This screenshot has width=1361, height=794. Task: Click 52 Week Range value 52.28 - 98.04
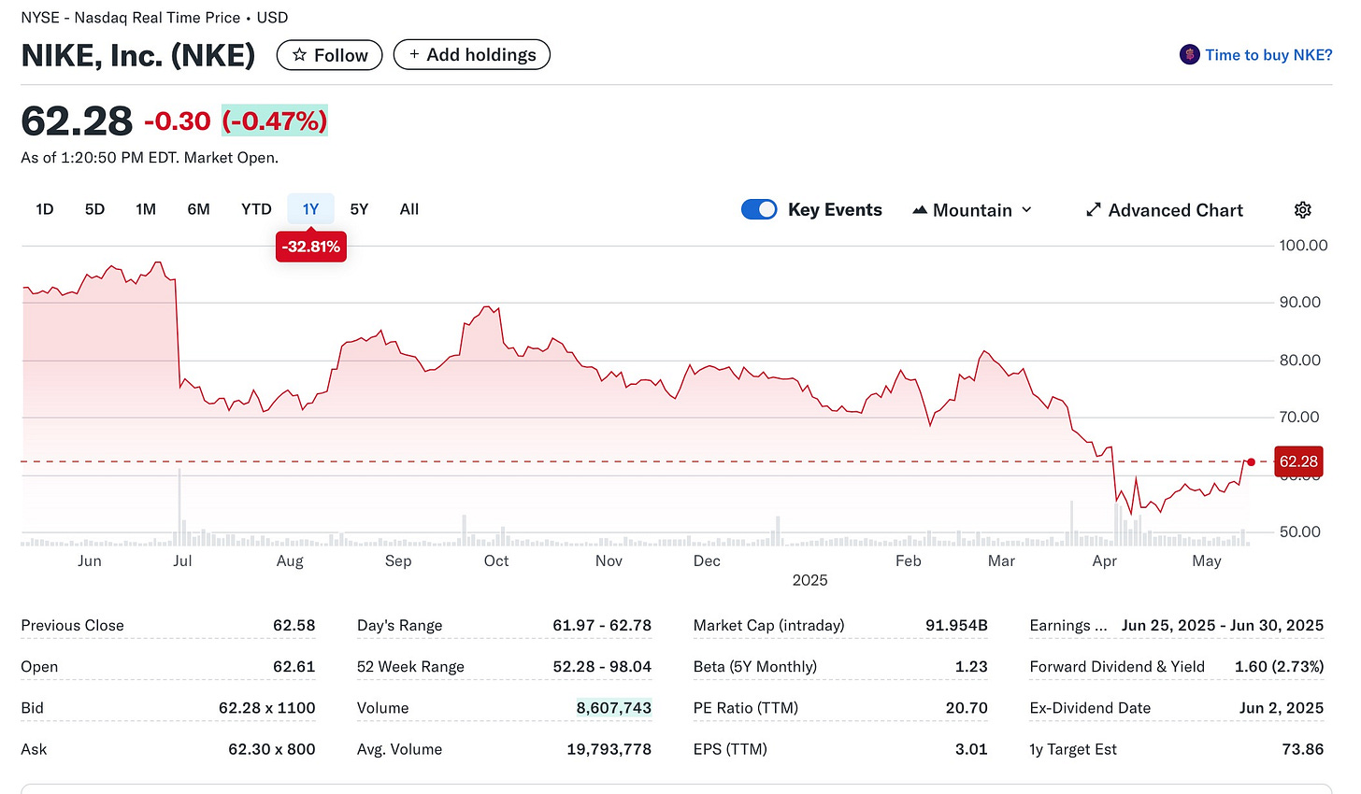click(603, 666)
